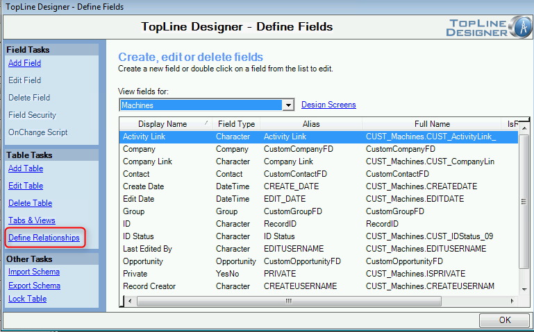Sort by Full Name column header
Screen dimensions: 534x332
[x=432, y=124]
